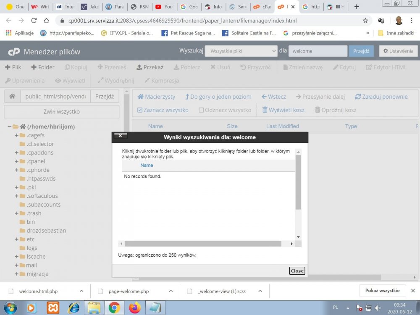
Task: Bookmark this page with star icon
Action: (365, 21)
